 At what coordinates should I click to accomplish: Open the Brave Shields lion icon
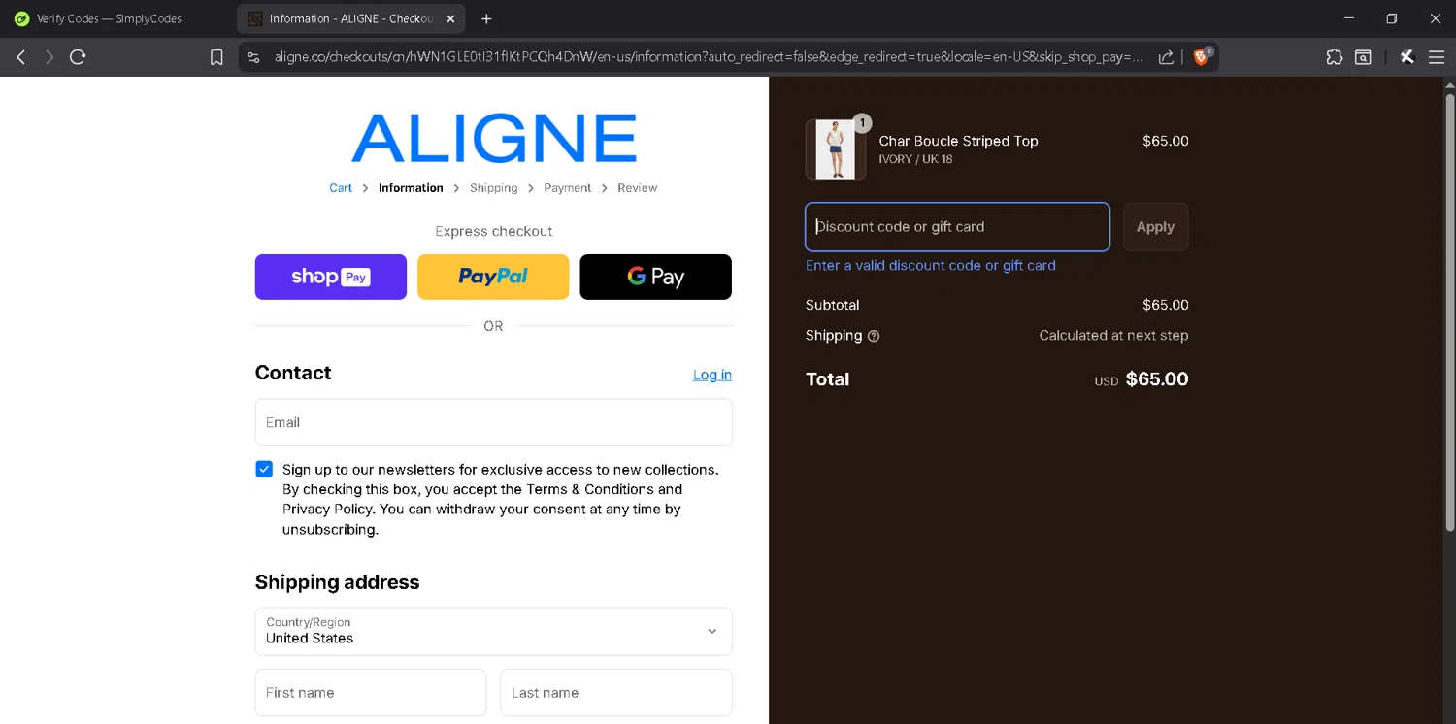[x=1202, y=56]
